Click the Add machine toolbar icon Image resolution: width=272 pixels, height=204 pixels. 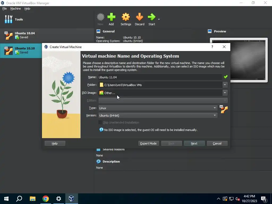pyautogui.click(x=111, y=17)
